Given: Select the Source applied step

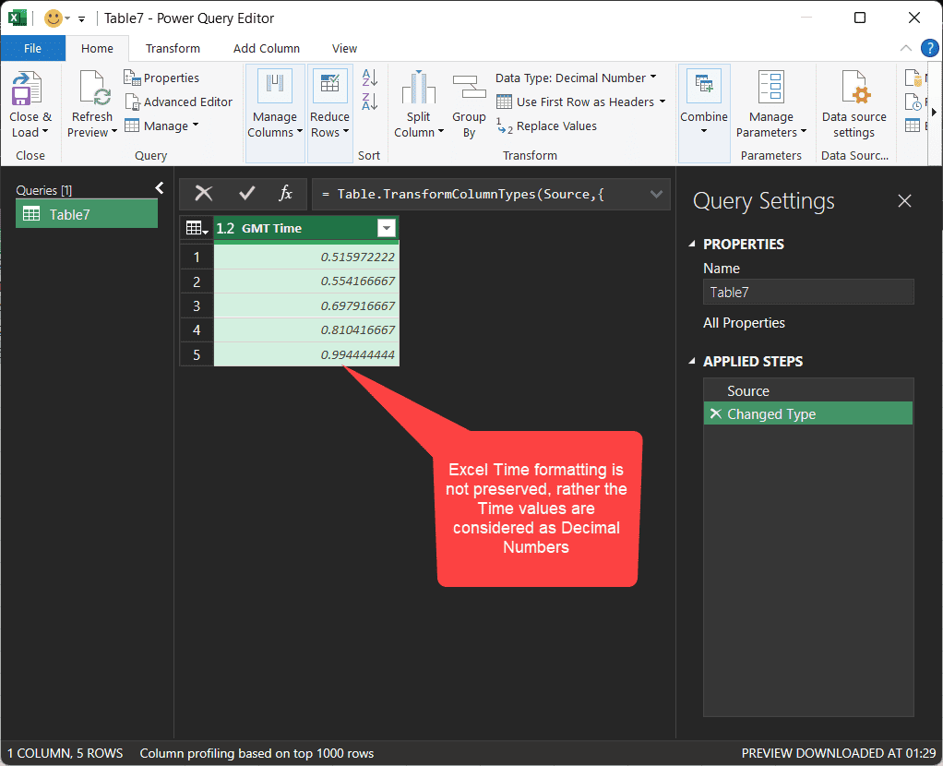Looking at the screenshot, I should point(747,390).
